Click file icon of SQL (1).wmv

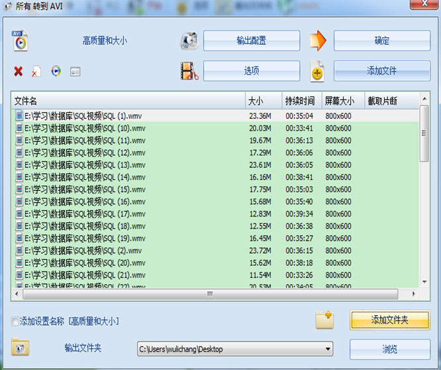19,116
